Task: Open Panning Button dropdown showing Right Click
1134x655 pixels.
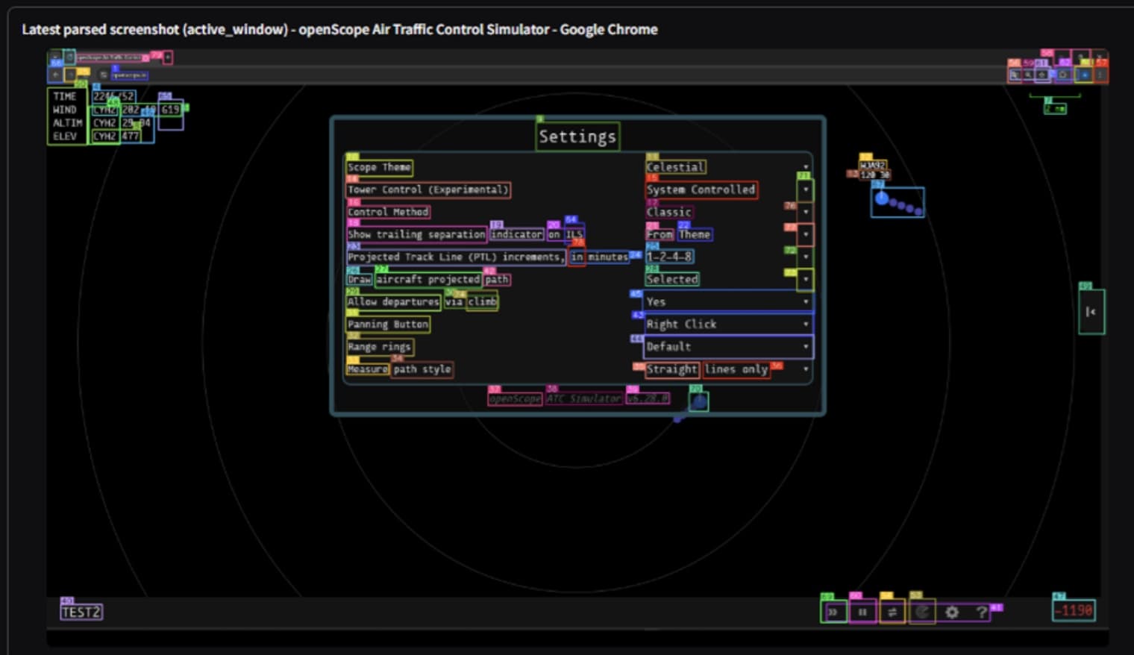Action: coord(728,324)
